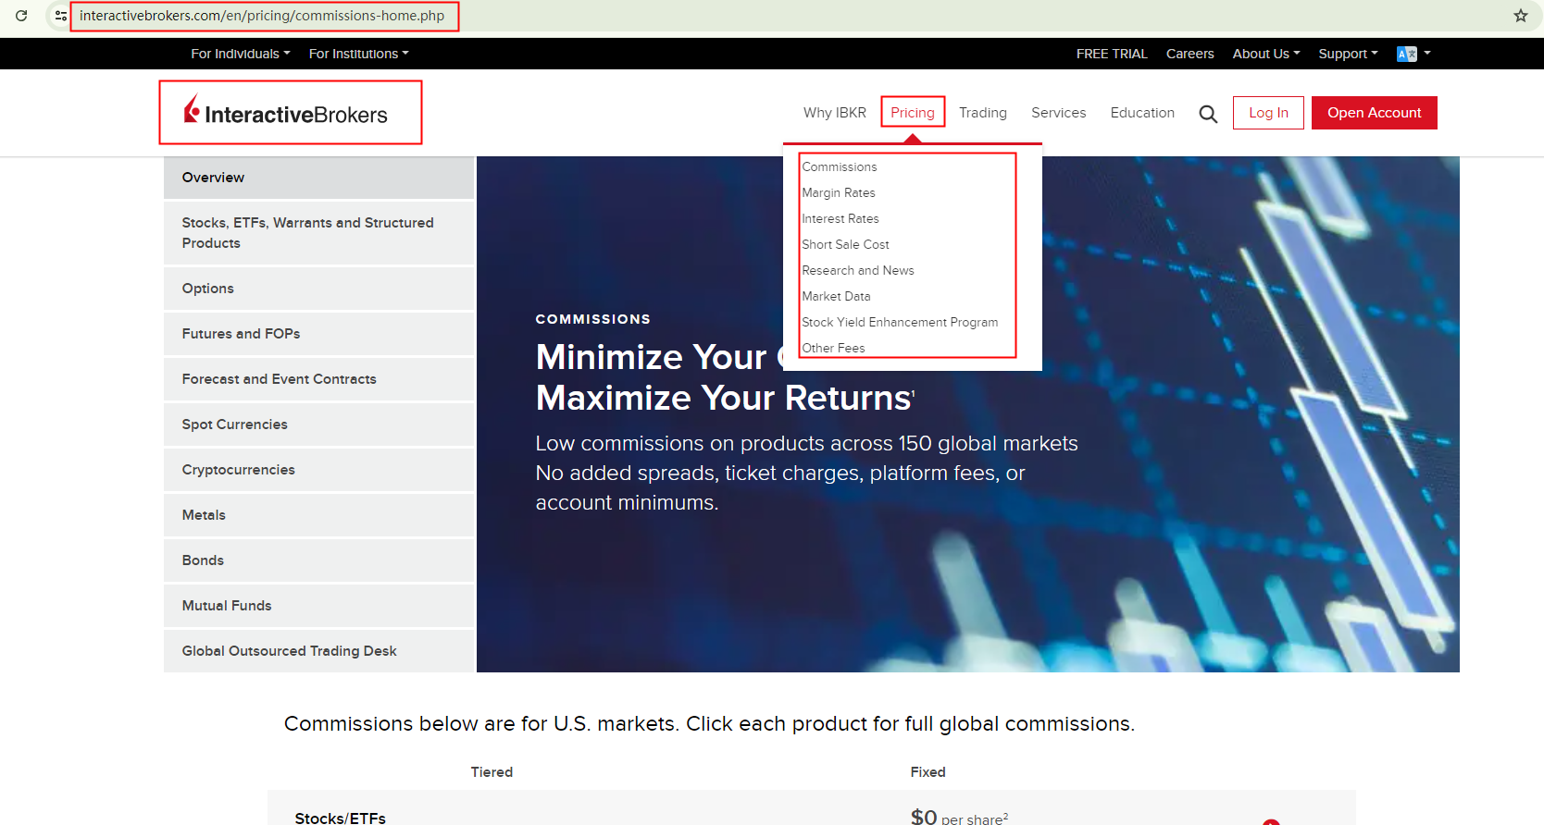Click the Open Account button
The height and width of the screenshot is (825, 1544).
1375,113
